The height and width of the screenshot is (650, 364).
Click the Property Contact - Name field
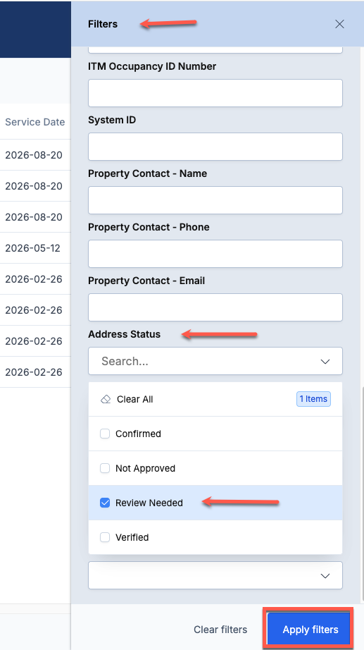click(215, 200)
